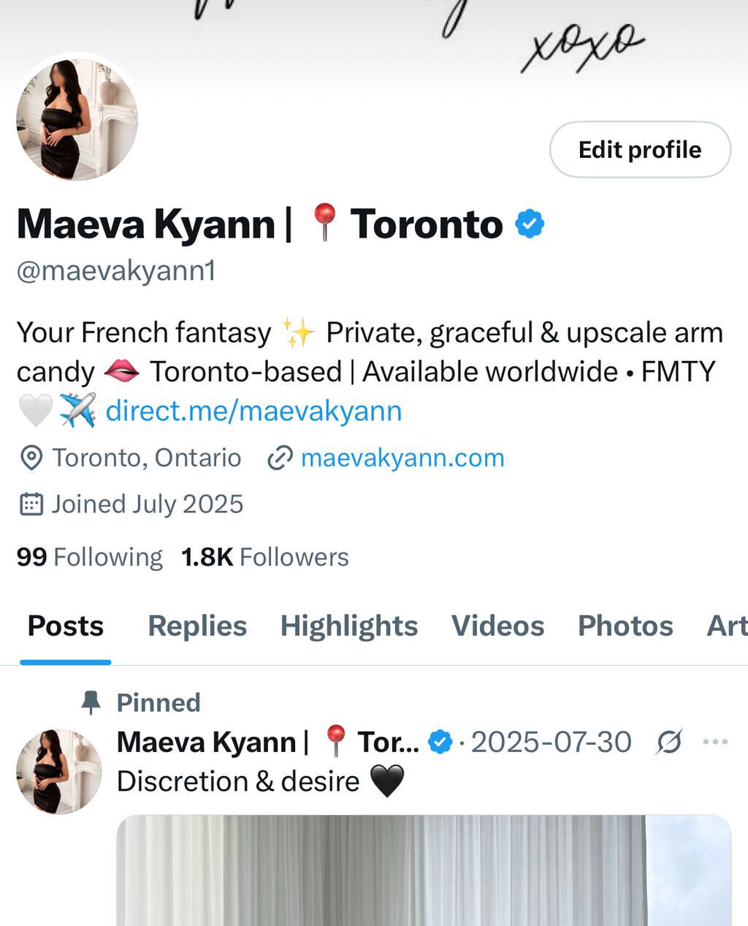748x926 pixels.
Task: Switch to the Replies tab
Action: click(x=197, y=626)
